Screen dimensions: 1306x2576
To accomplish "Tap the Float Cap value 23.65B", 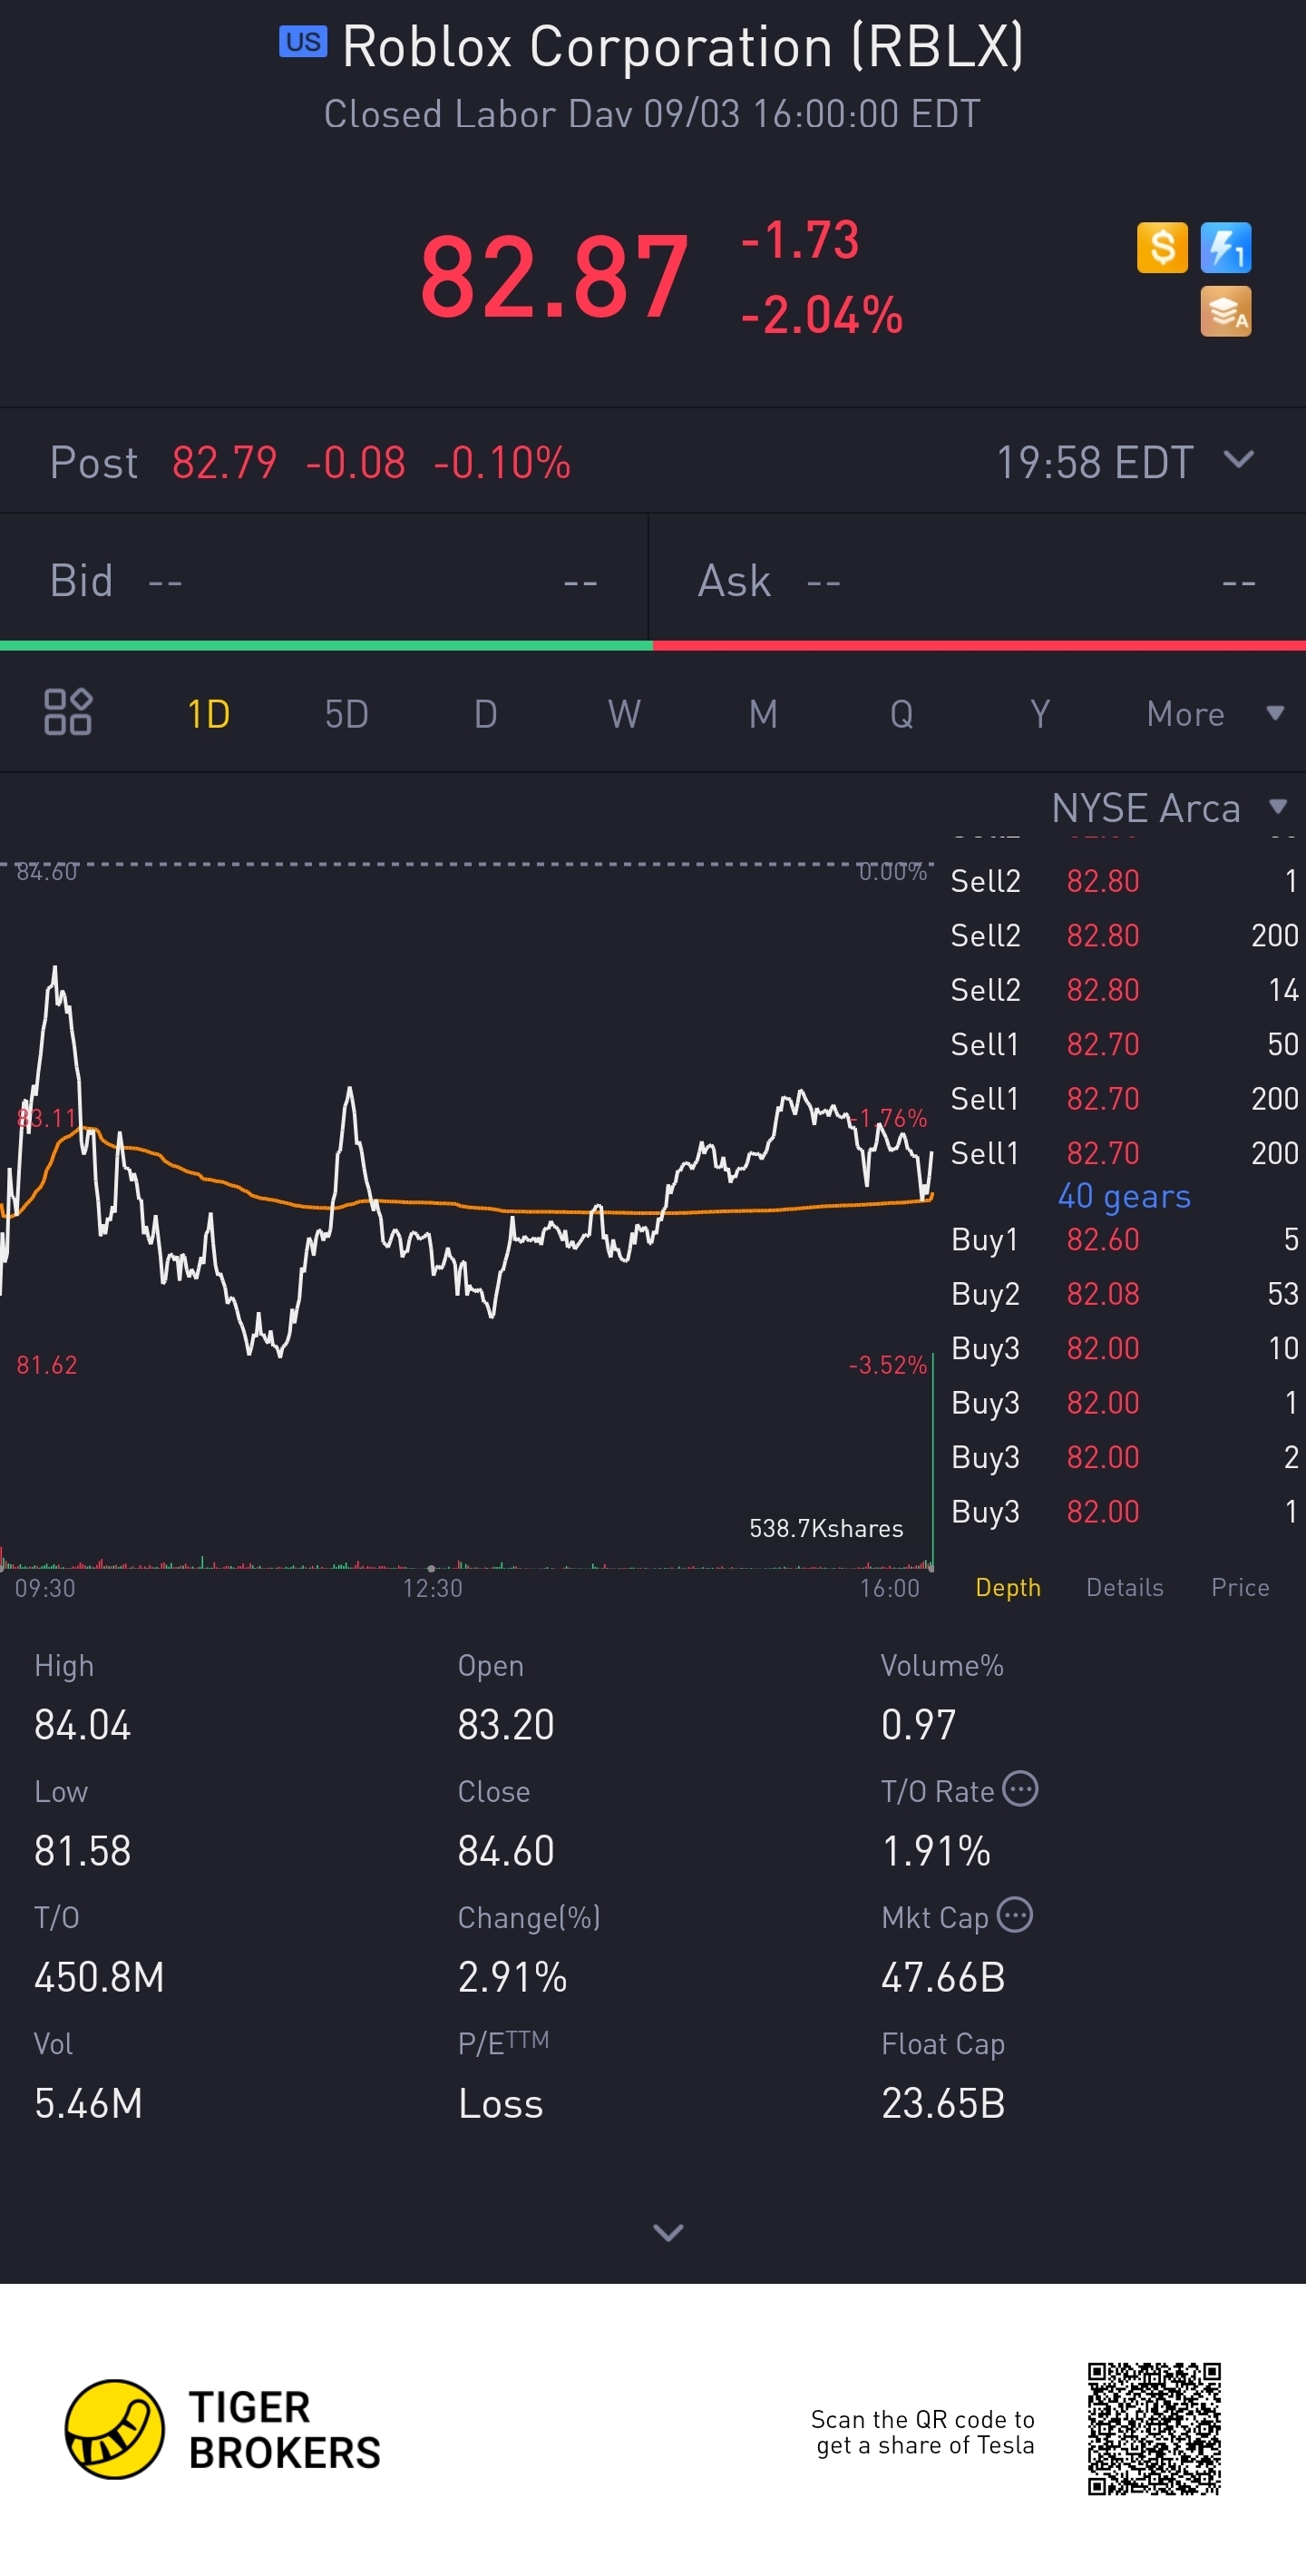I will (943, 2103).
